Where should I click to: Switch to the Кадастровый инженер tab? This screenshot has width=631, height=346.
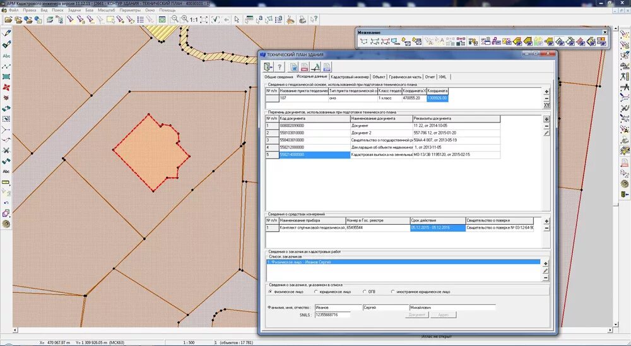click(350, 77)
